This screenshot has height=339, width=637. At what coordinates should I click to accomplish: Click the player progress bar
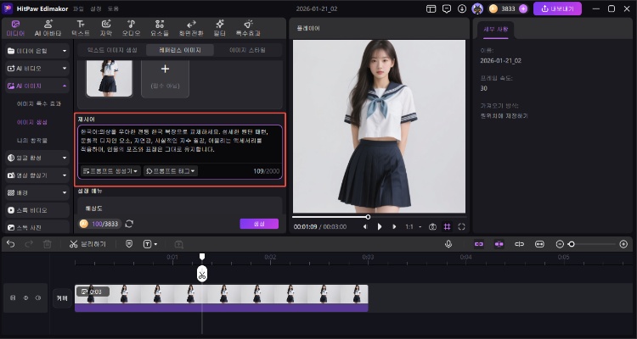coord(379,217)
